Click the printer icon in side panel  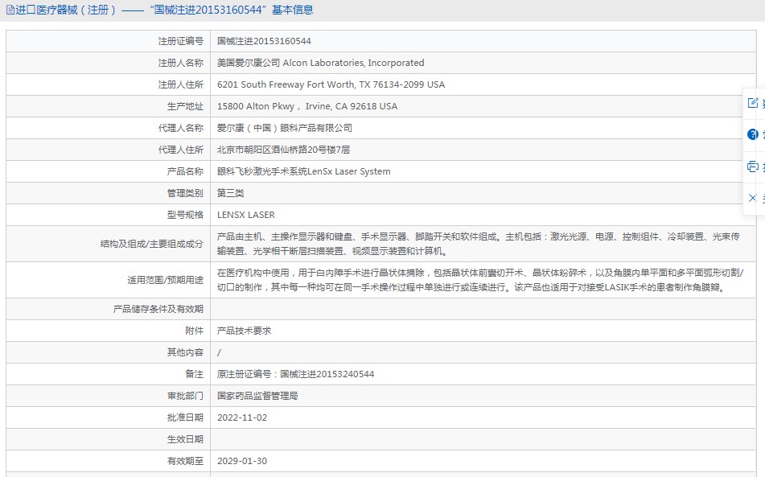pyautogui.click(x=753, y=167)
